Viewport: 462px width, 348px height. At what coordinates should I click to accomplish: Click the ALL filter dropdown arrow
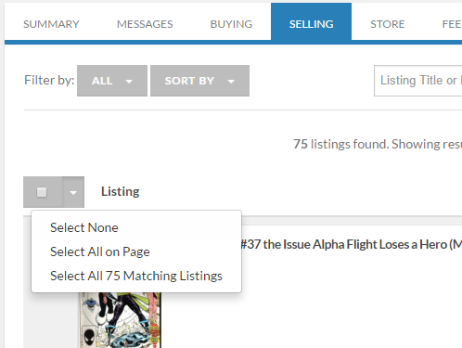129,82
